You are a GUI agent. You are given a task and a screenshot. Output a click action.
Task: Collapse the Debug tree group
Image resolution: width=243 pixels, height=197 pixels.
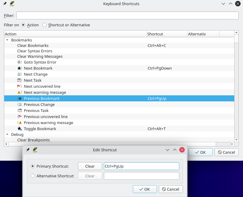pyautogui.click(x=7, y=134)
